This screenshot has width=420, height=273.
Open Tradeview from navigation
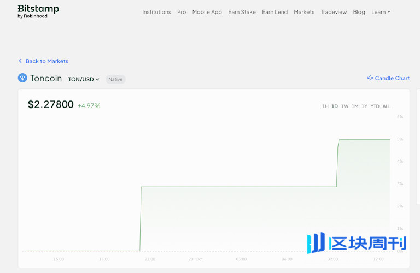[334, 12]
